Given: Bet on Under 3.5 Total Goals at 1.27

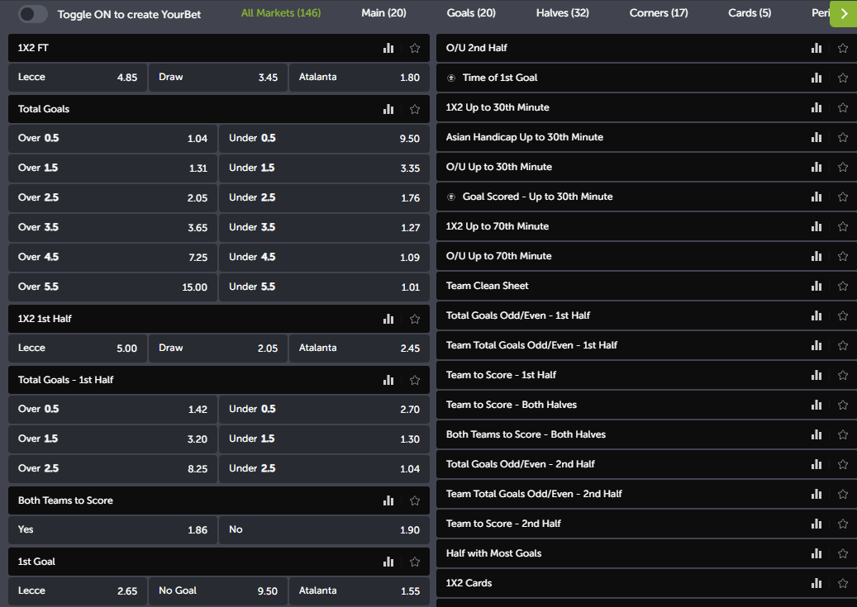Looking at the screenshot, I should pos(324,227).
